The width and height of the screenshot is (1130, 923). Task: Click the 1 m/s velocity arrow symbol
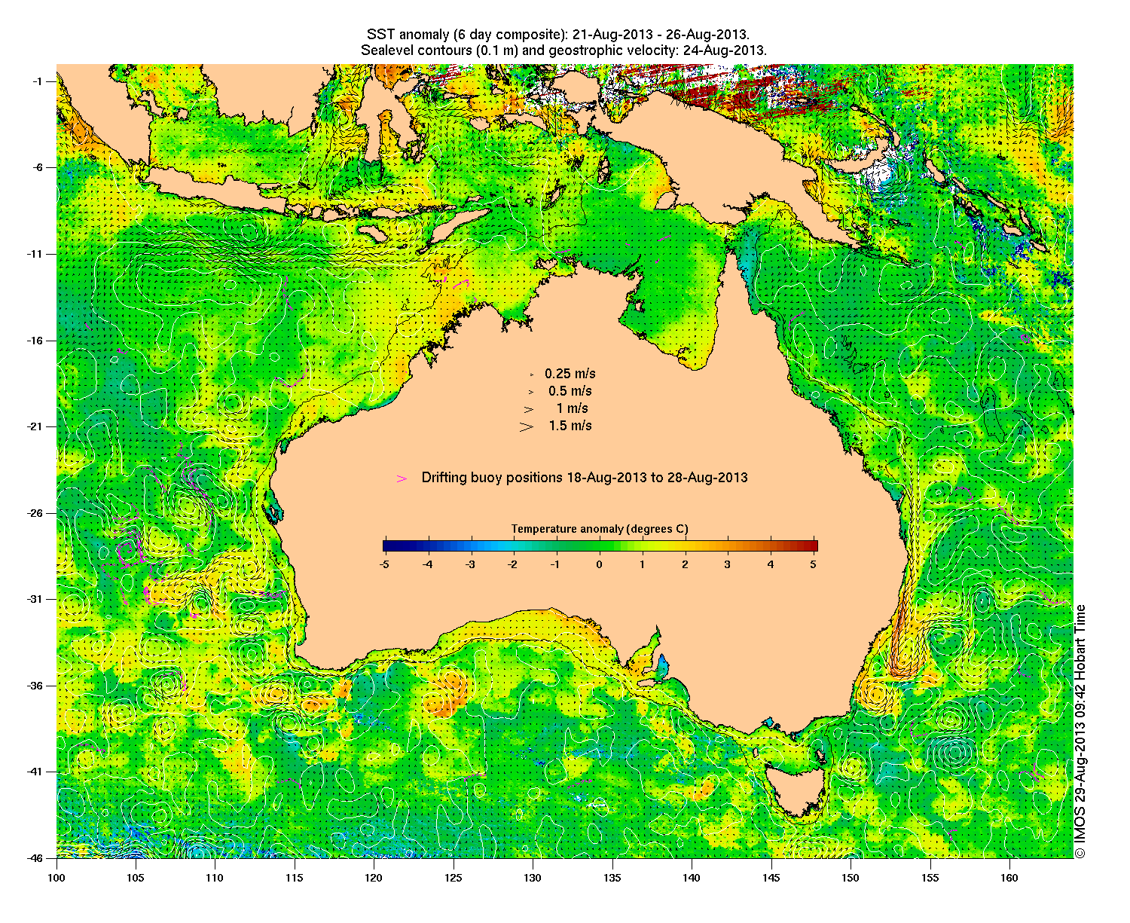529,409
